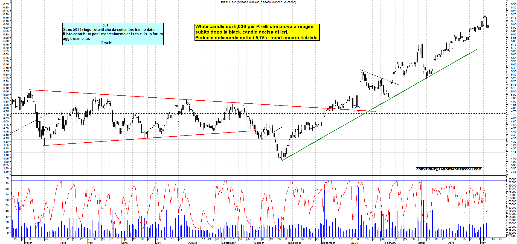Viewport: 517px width, 244px height.
Task: Click the "October" month label
Action: (x=259, y=243)
